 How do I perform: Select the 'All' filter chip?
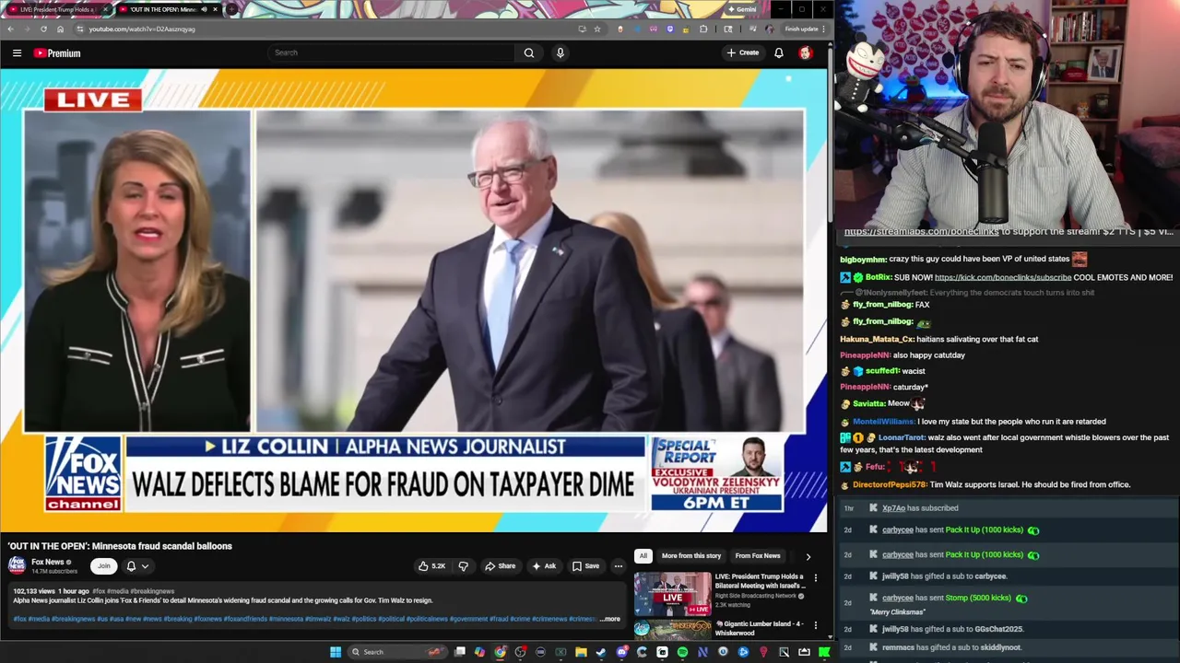(x=643, y=556)
